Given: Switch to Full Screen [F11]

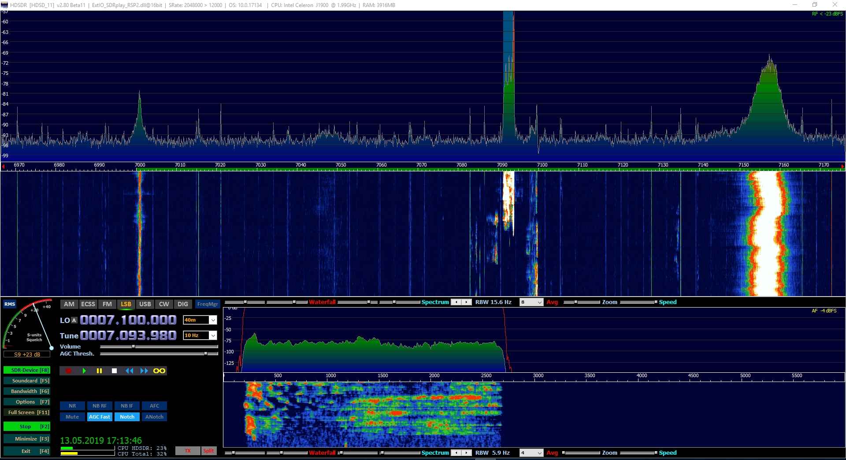Looking at the screenshot, I should (x=27, y=412).
